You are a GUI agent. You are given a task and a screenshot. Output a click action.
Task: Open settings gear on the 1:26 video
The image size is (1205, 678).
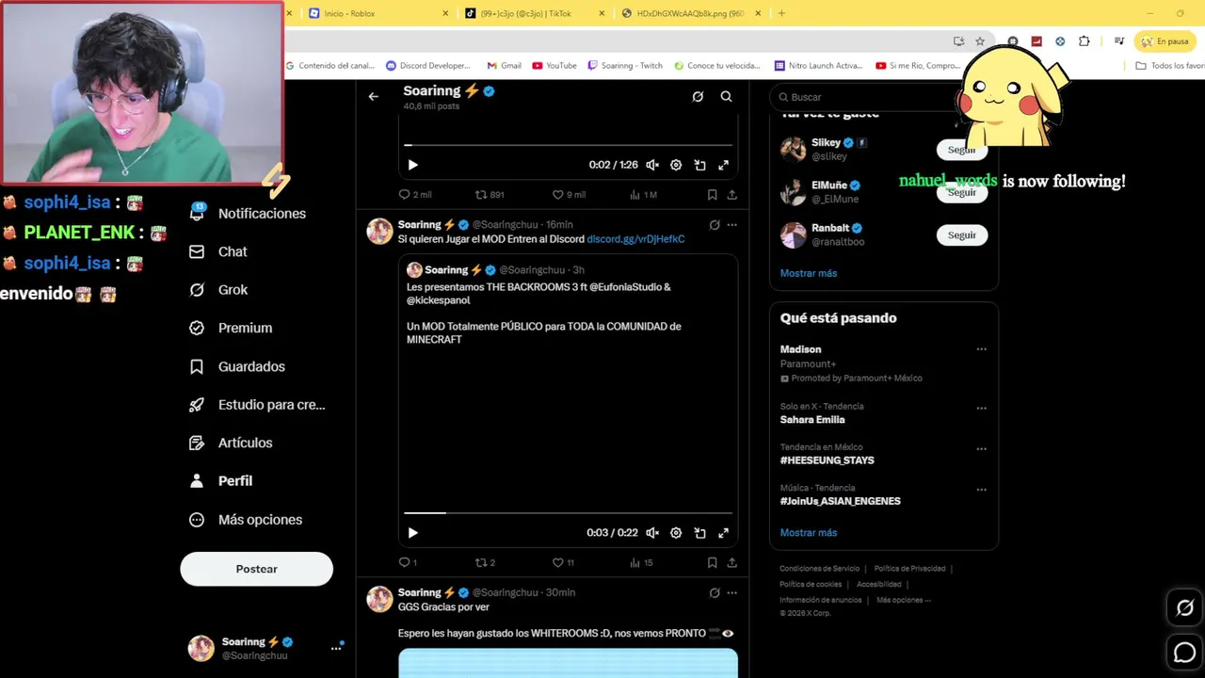[676, 165]
